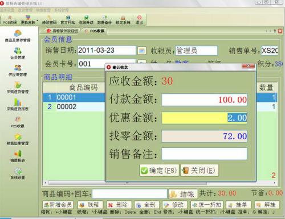The image size is (285, 219).
Task: Activate 锁定系统 lock system icon
Action: point(123,20)
